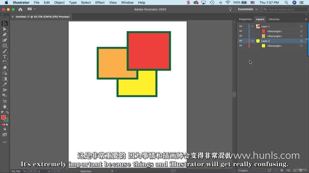Viewport: 309px width, 173px height.
Task: Target Layer 2 circle indicator
Action: (301, 41)
